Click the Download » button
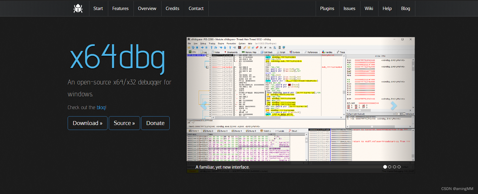 coord(87,123)
